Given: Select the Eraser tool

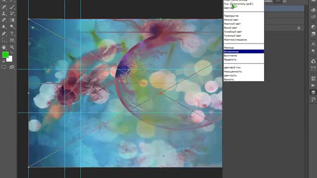Looking at the screenshot, I should click(4, 20).
